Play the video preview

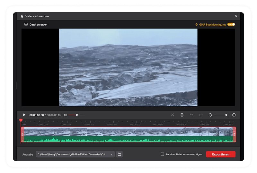pyautogui.click(x=24, y=115)
